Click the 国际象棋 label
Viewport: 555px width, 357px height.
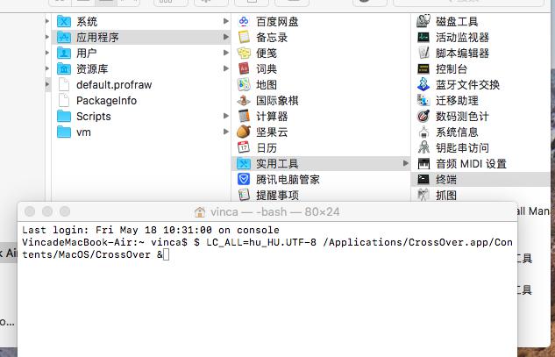(277, 101)
